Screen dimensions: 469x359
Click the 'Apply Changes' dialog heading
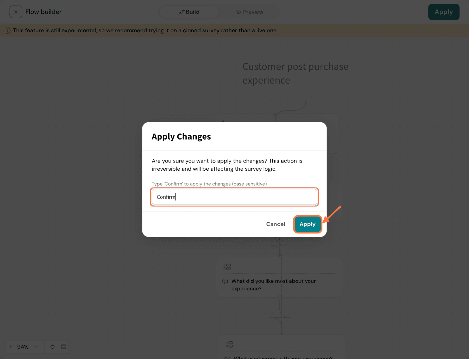[181, 137]
